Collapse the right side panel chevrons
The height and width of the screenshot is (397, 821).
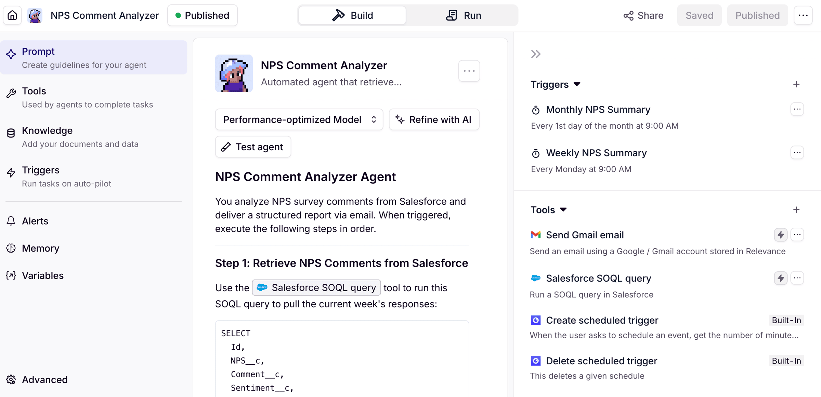536,54
